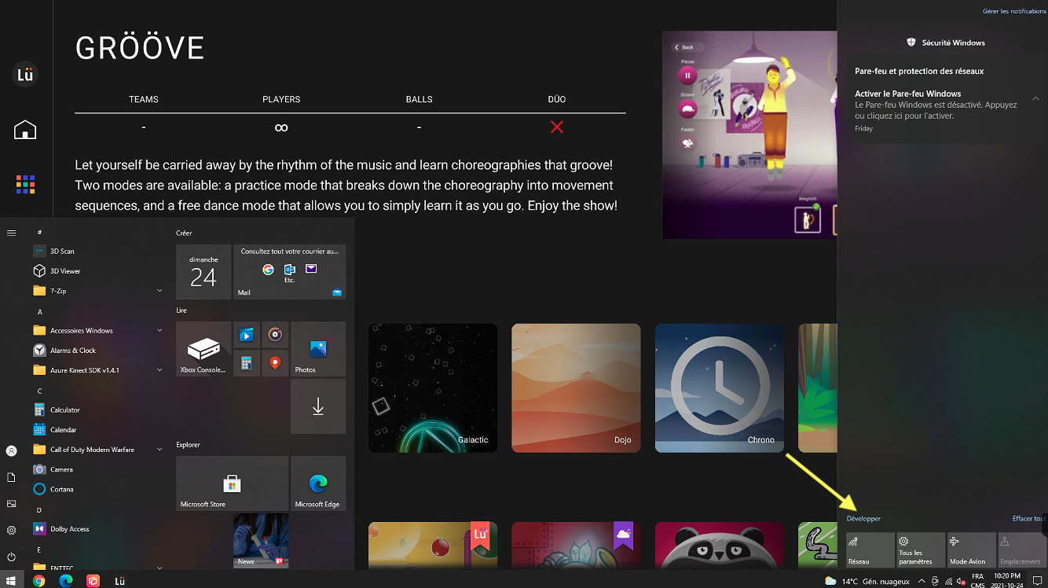The height and width of the screenshot is (588, 1048).
Task: Open Movies & TV small tile
Action: tap(247, 335)
